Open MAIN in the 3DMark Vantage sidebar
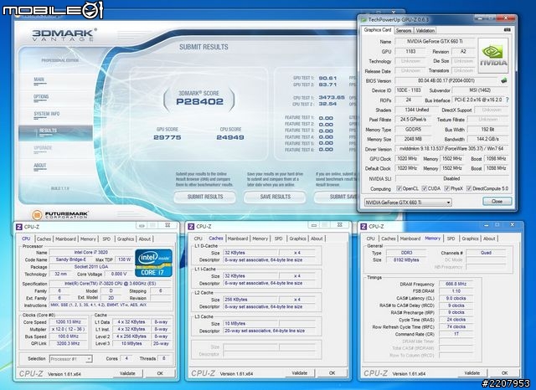The image size is (536, 390). 39,80
